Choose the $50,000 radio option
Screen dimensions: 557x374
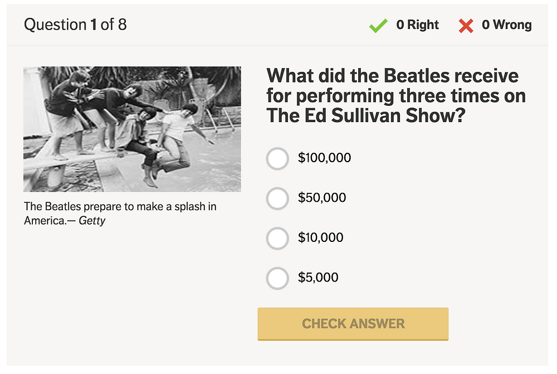pos(277,198)
